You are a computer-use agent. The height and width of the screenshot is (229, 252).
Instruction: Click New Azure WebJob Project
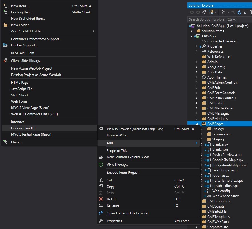coord(49,68)
